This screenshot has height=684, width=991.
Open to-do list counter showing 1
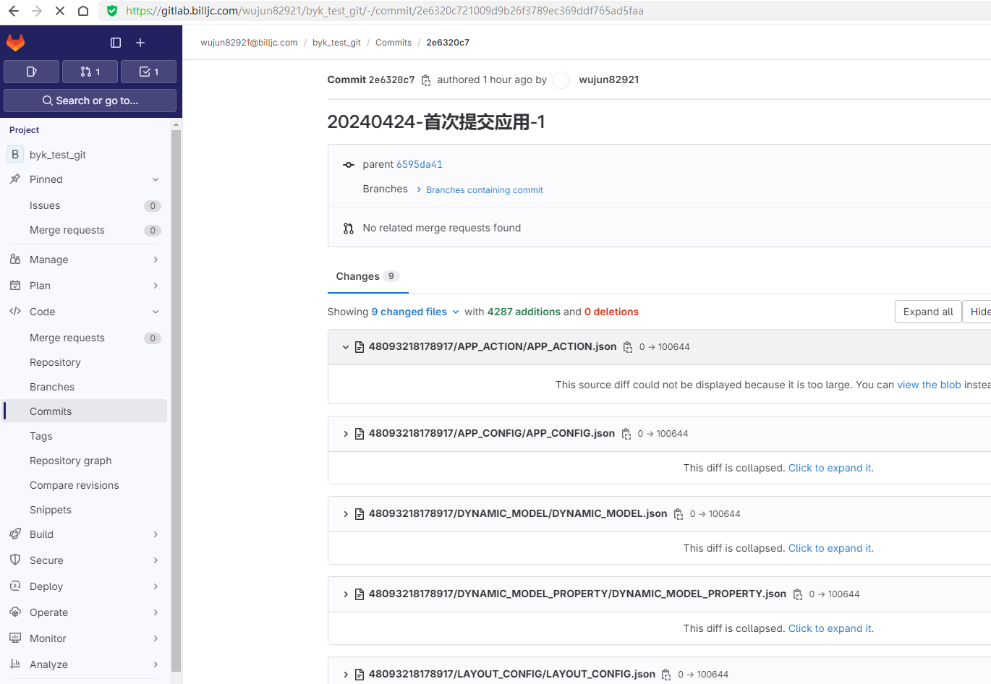[x=148, y=72]
